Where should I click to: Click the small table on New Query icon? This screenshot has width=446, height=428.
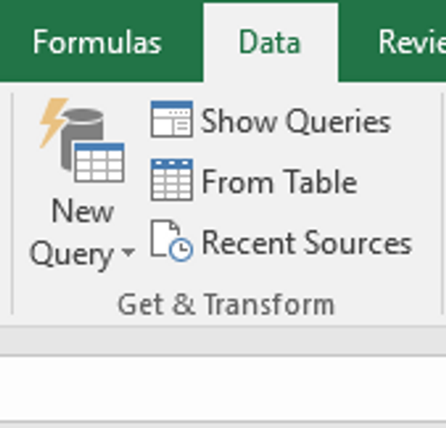[x=99, y=163]
